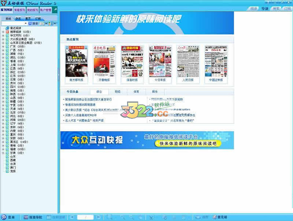The image size is (293, 221).
Task: Click the red 推荐阅读 icon
Action: tap(7, 32)
